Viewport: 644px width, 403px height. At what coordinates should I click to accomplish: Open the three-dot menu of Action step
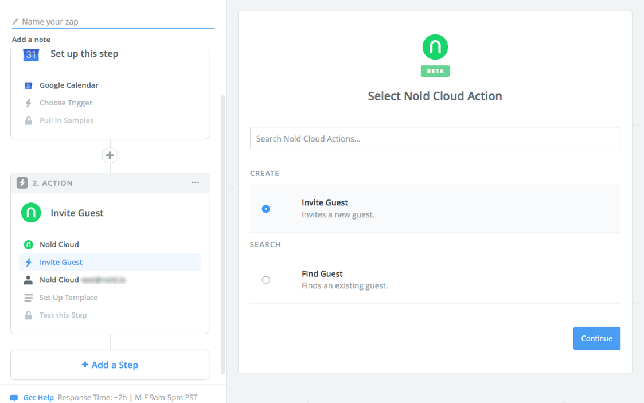pos(195,183)
